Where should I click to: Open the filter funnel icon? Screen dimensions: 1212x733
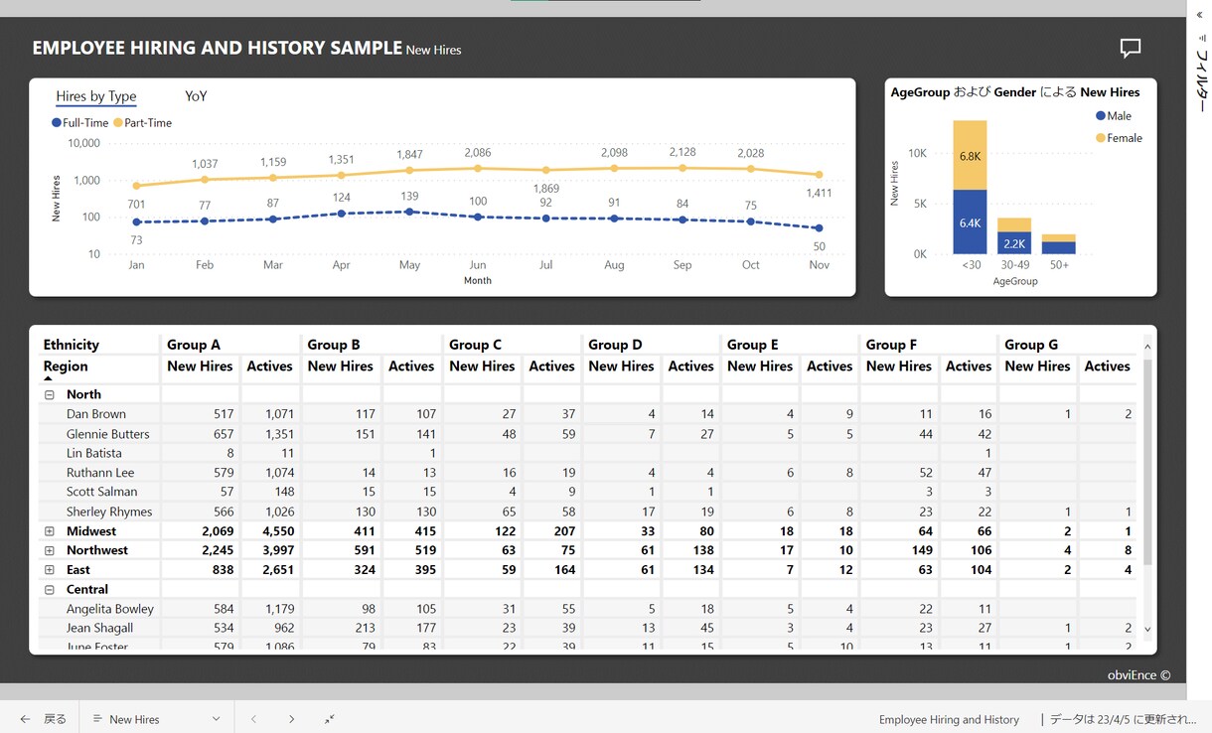(1200, 39)
